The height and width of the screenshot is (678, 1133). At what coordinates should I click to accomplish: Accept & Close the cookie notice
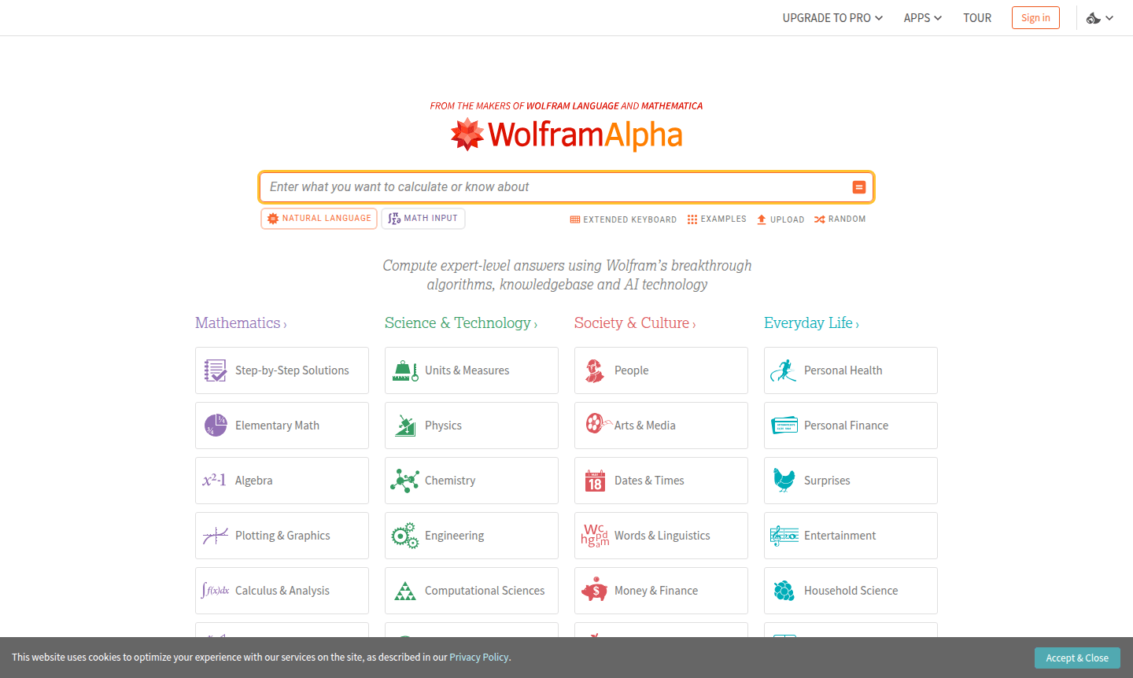pos(1077,658)
